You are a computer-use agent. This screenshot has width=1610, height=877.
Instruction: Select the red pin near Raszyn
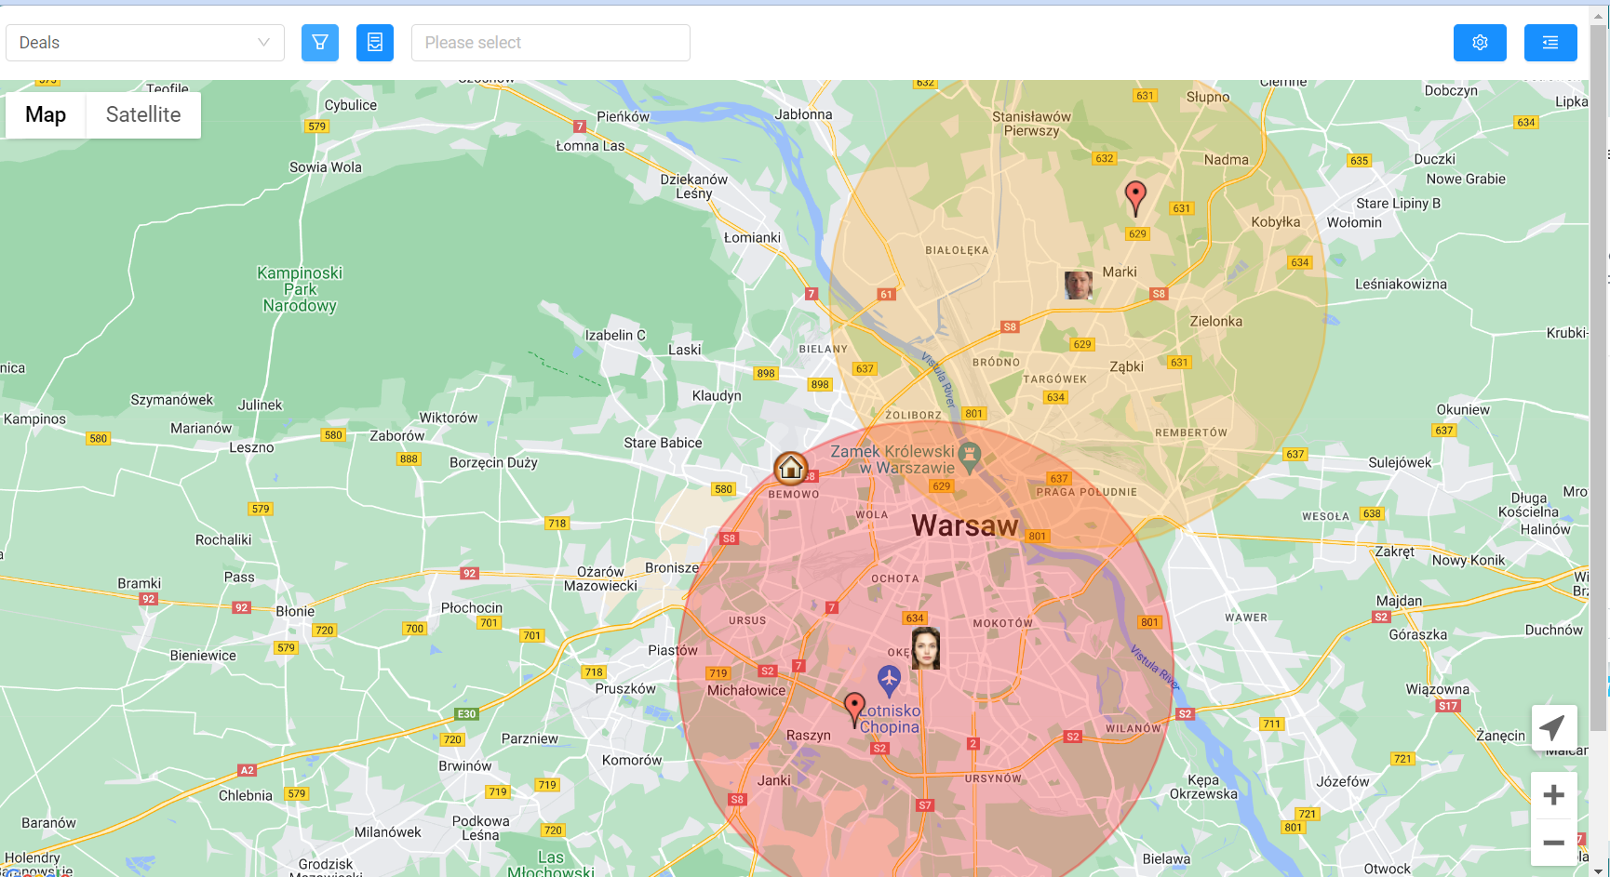(x=854, y=710)
